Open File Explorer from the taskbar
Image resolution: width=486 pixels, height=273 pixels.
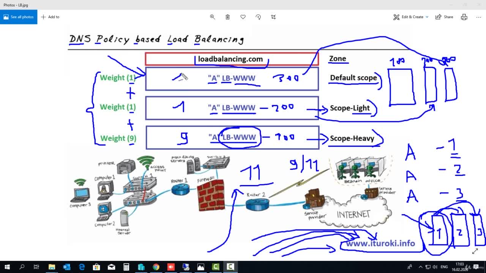click(x=52, y=267)
